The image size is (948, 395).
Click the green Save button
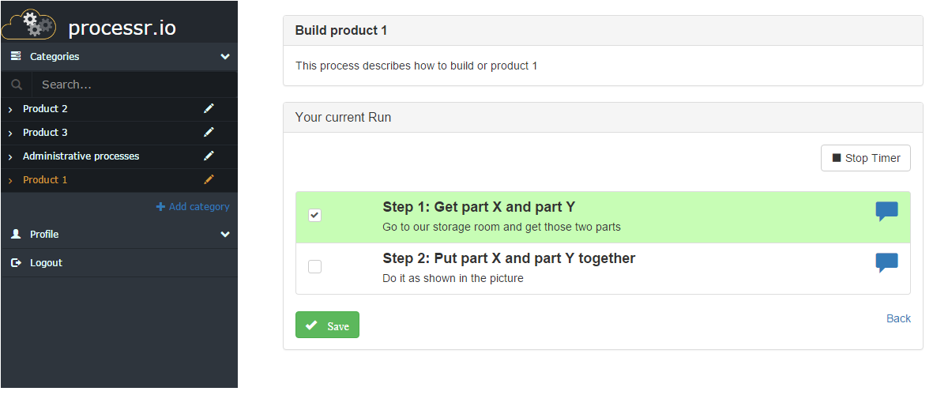tap(327, 325)
